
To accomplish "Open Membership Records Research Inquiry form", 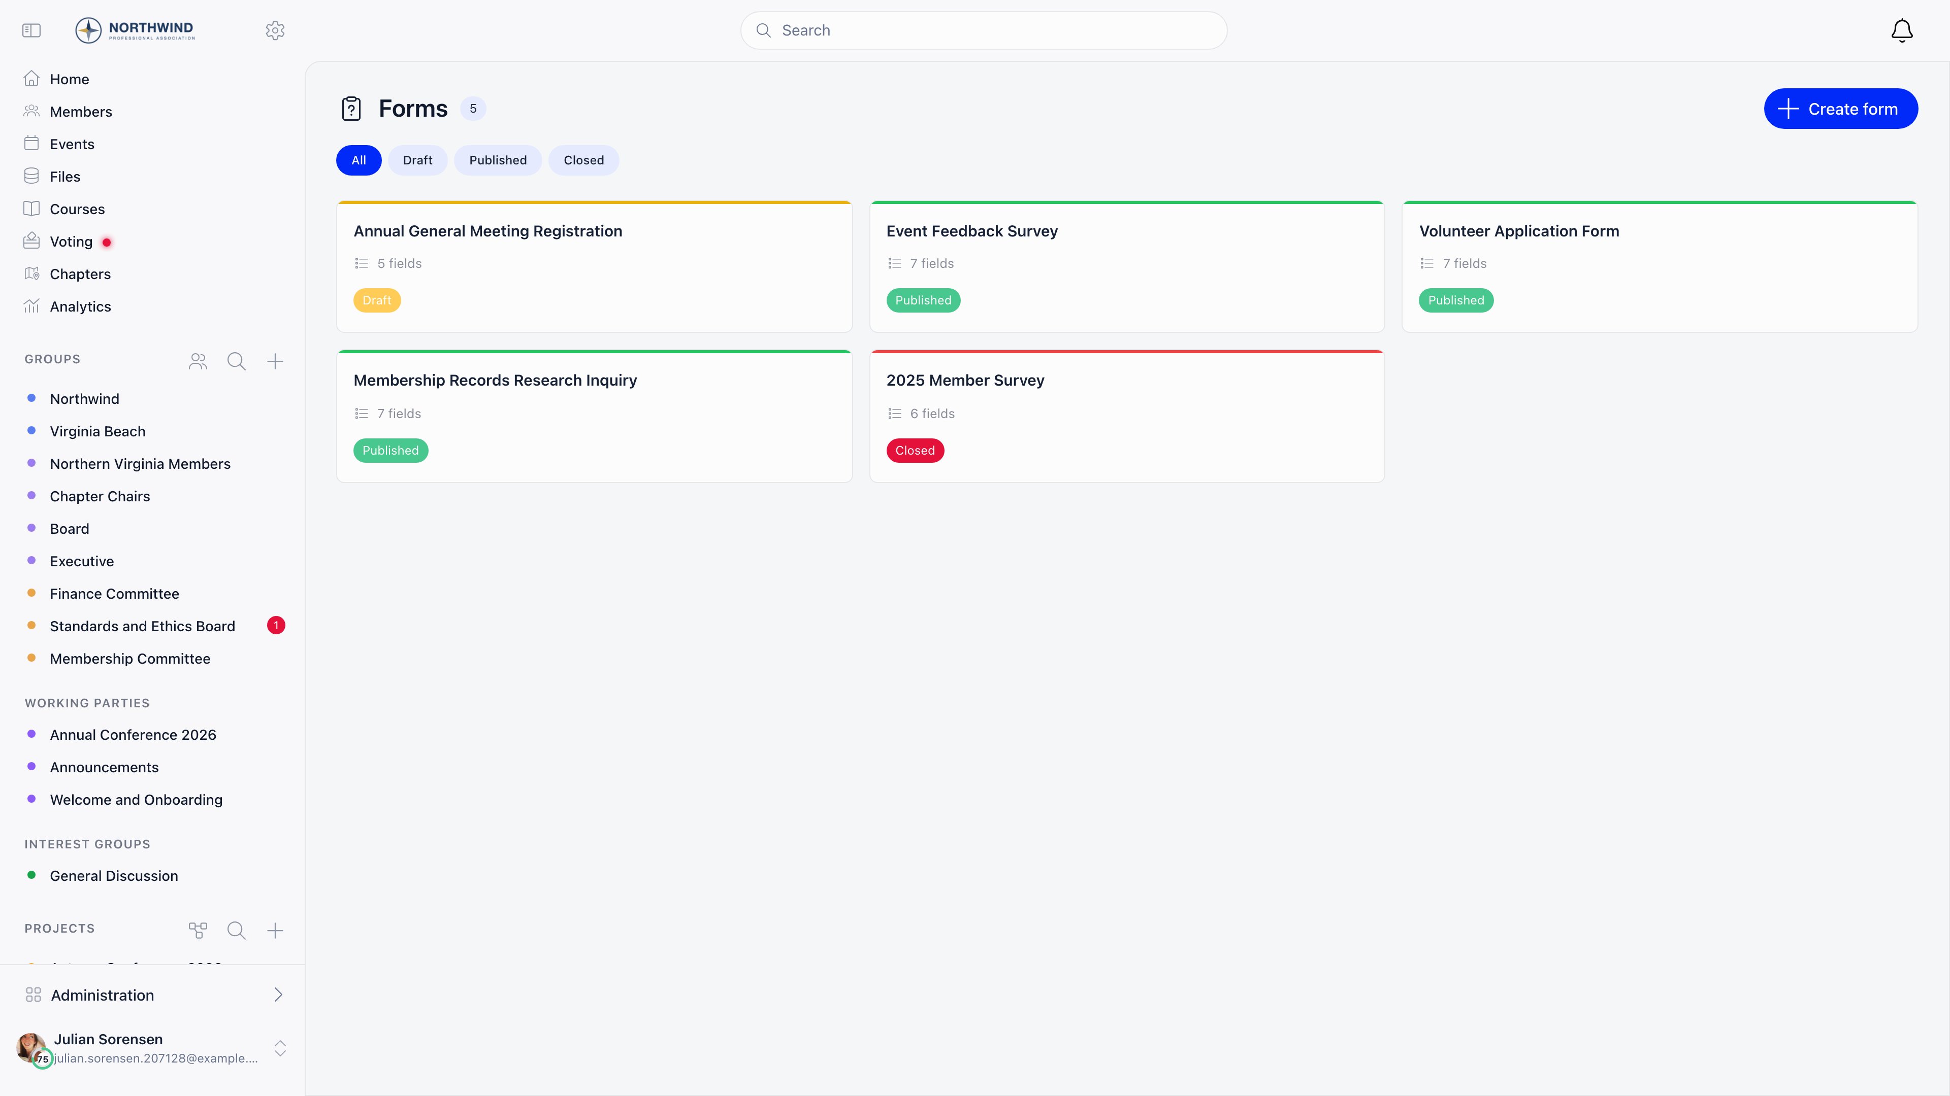I will coord(594,416).
